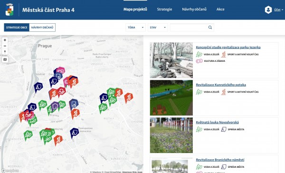Click Správa města icon under Květnatá louka
Screen dimensions: 285x173
point(224,129)
